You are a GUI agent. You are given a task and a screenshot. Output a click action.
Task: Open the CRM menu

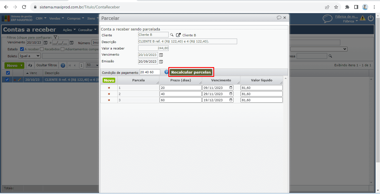(x=41, y=18)
